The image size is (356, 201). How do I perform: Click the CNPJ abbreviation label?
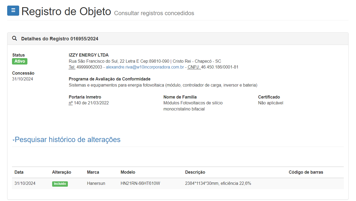pyautogui.click(x=194, y=67)
